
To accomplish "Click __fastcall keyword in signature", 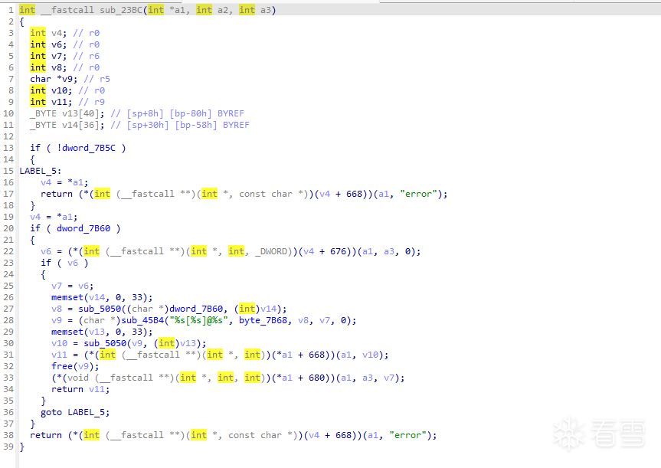I will click(x=67, y=10).
